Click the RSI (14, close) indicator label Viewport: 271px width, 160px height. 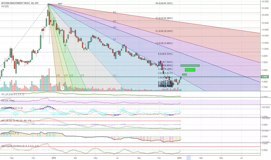[x=8, y=100]
